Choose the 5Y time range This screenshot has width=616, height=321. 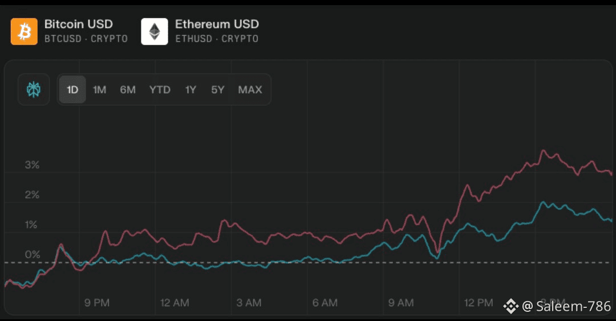[x=217, y=90]
